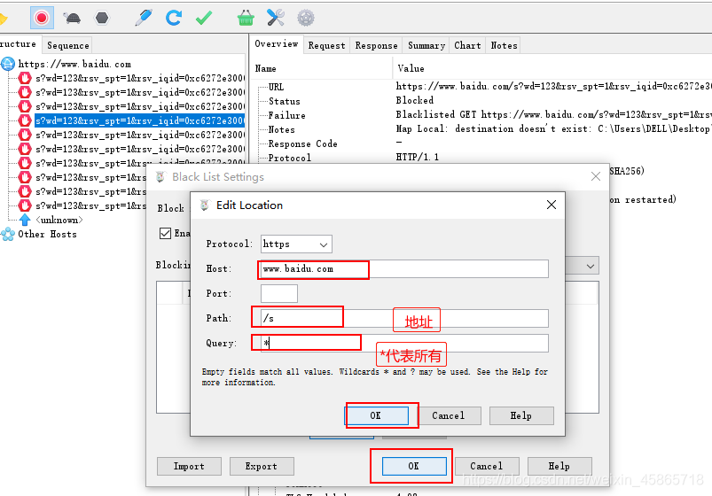
Task: Select the Failure row name
Action: 287,115
